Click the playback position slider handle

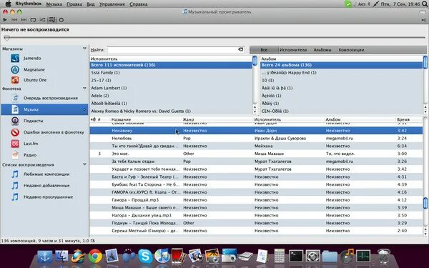[7, 37]
